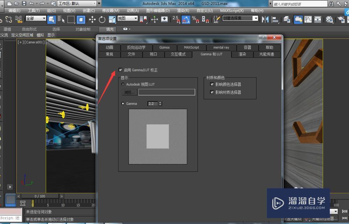Click the Bind to Space Warp icon

(x=19, y=19)
